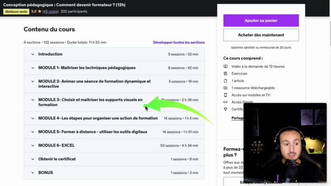
Task: Click the mobile access icon
Action: point(225,95)
